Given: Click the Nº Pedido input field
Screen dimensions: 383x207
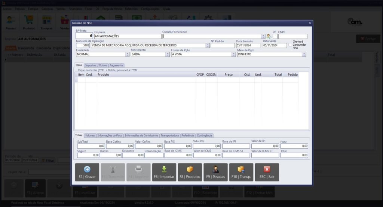Looking at the screenshot, I should click(x=222, y=46).
